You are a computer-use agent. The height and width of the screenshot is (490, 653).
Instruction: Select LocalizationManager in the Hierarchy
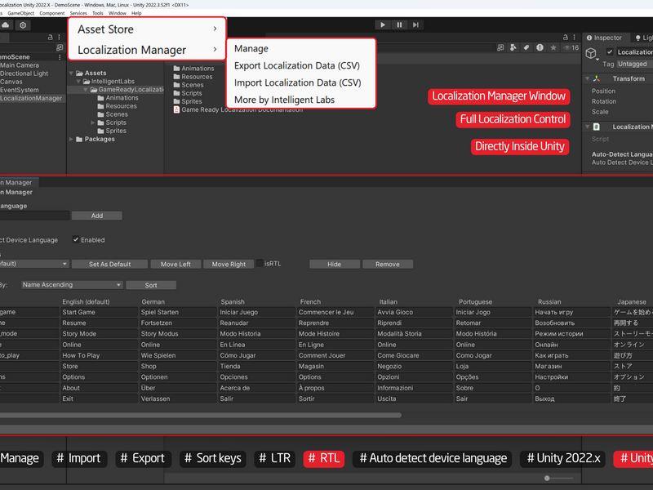pyautogui.click(x=31, y=98)
